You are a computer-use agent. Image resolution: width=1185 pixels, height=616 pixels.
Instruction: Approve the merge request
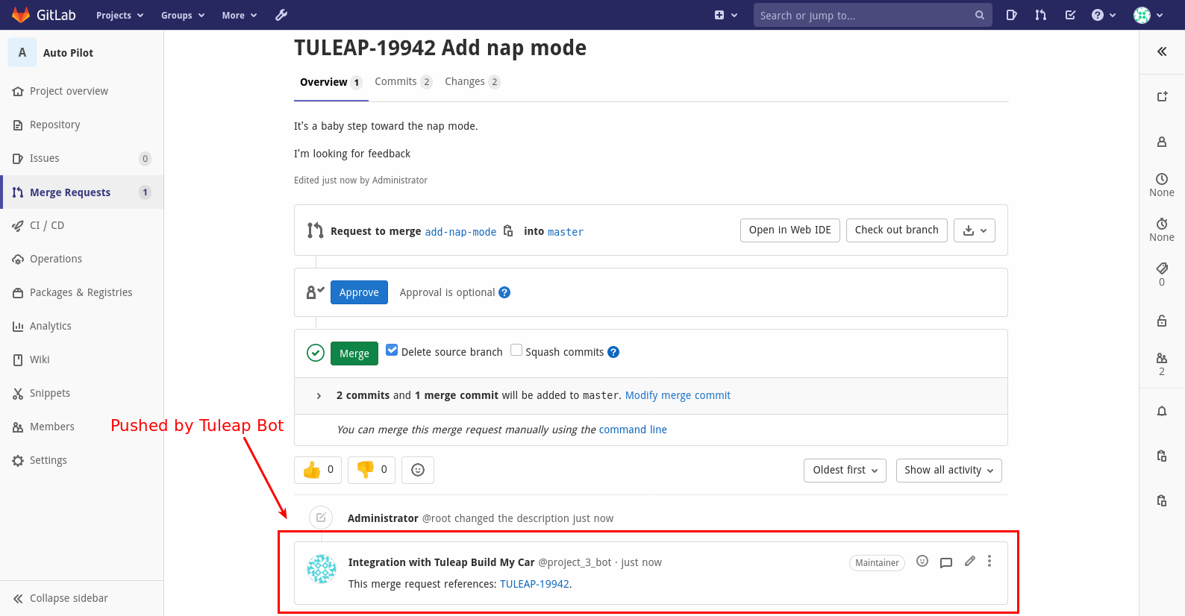click(x=359, y=292)
